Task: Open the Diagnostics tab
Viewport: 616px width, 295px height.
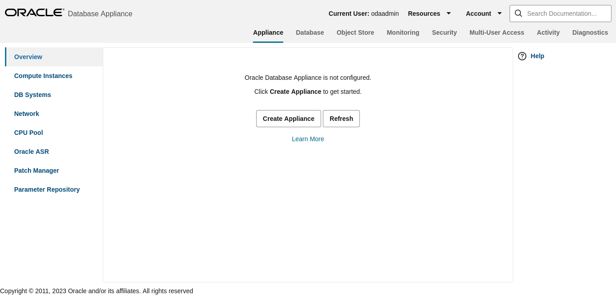Action: (x=590, y=32)
